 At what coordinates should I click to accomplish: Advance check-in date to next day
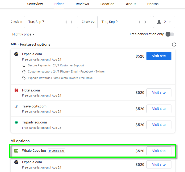72,22
